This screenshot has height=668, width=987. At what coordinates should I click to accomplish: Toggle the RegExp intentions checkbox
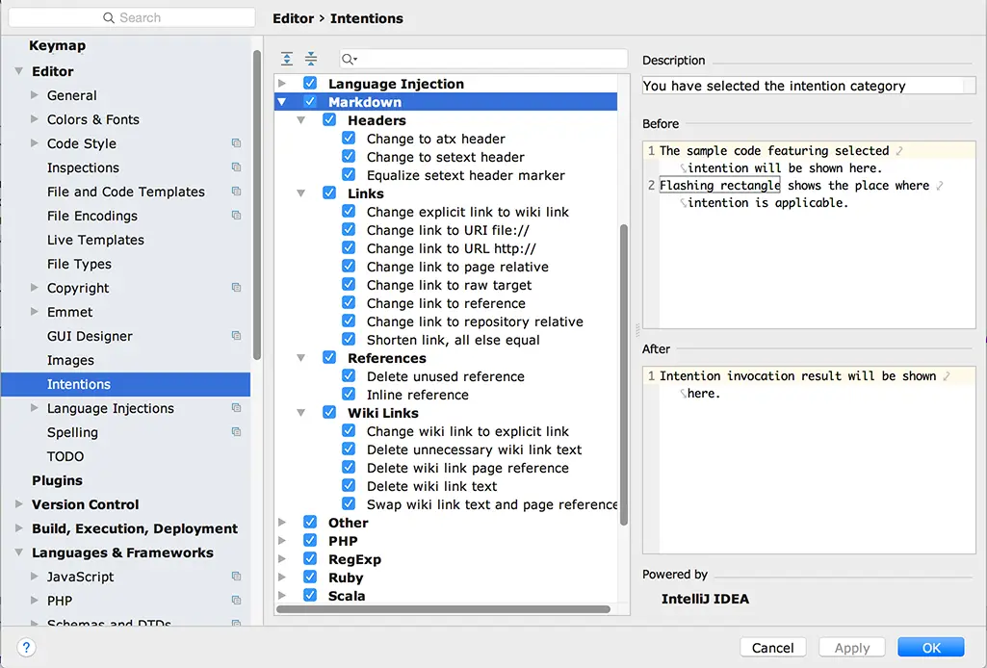click(x=310, y=558)
